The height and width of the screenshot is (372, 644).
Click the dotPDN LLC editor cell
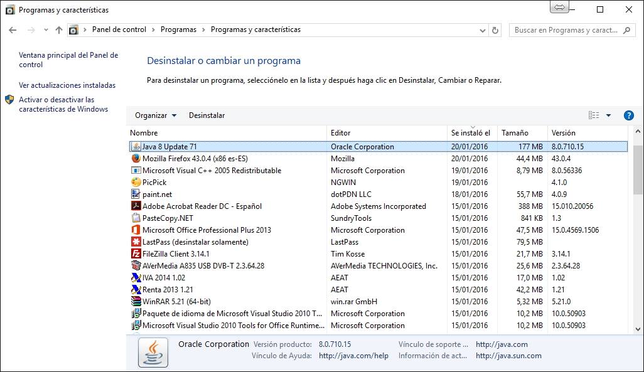(x=351, y=194)
